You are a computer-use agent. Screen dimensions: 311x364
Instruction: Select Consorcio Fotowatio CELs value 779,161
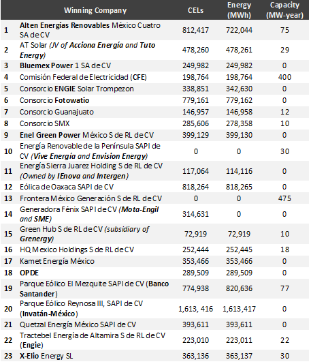coord(195,100)
